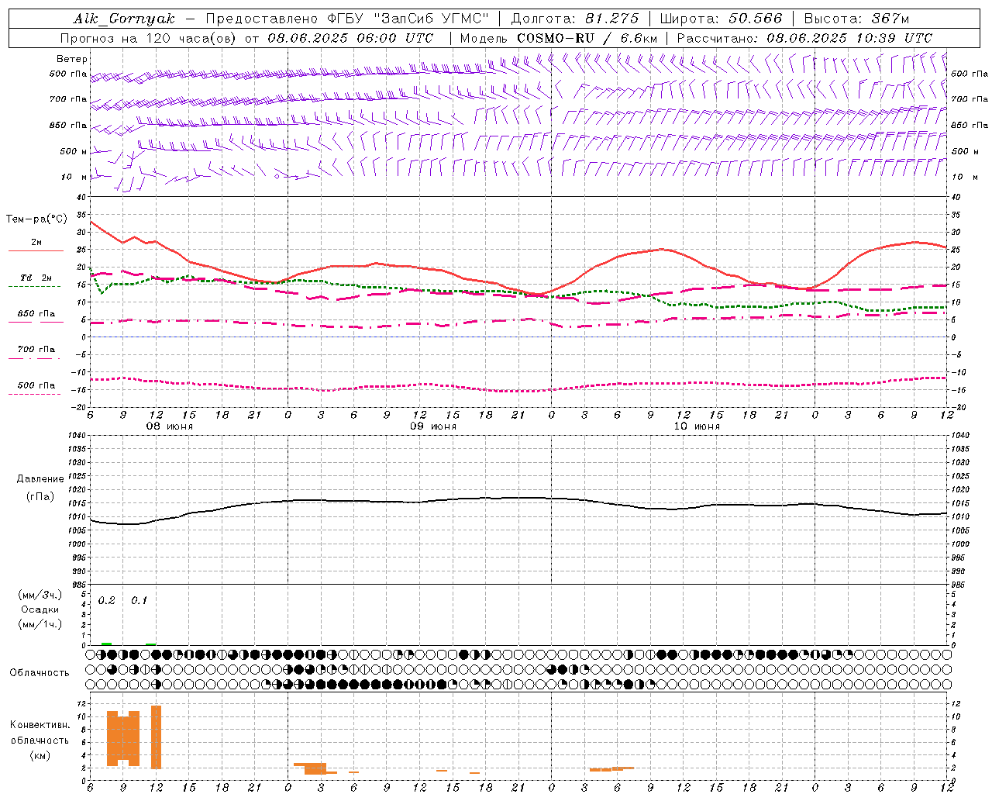
Task: Click the (мм/1ч.) precipitation unit label
Action: click(x=40, y=624)
